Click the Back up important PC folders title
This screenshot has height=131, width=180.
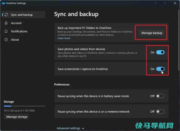click(84, 28)
